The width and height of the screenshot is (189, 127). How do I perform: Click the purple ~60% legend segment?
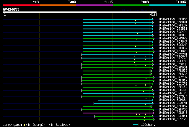point(94,5)
